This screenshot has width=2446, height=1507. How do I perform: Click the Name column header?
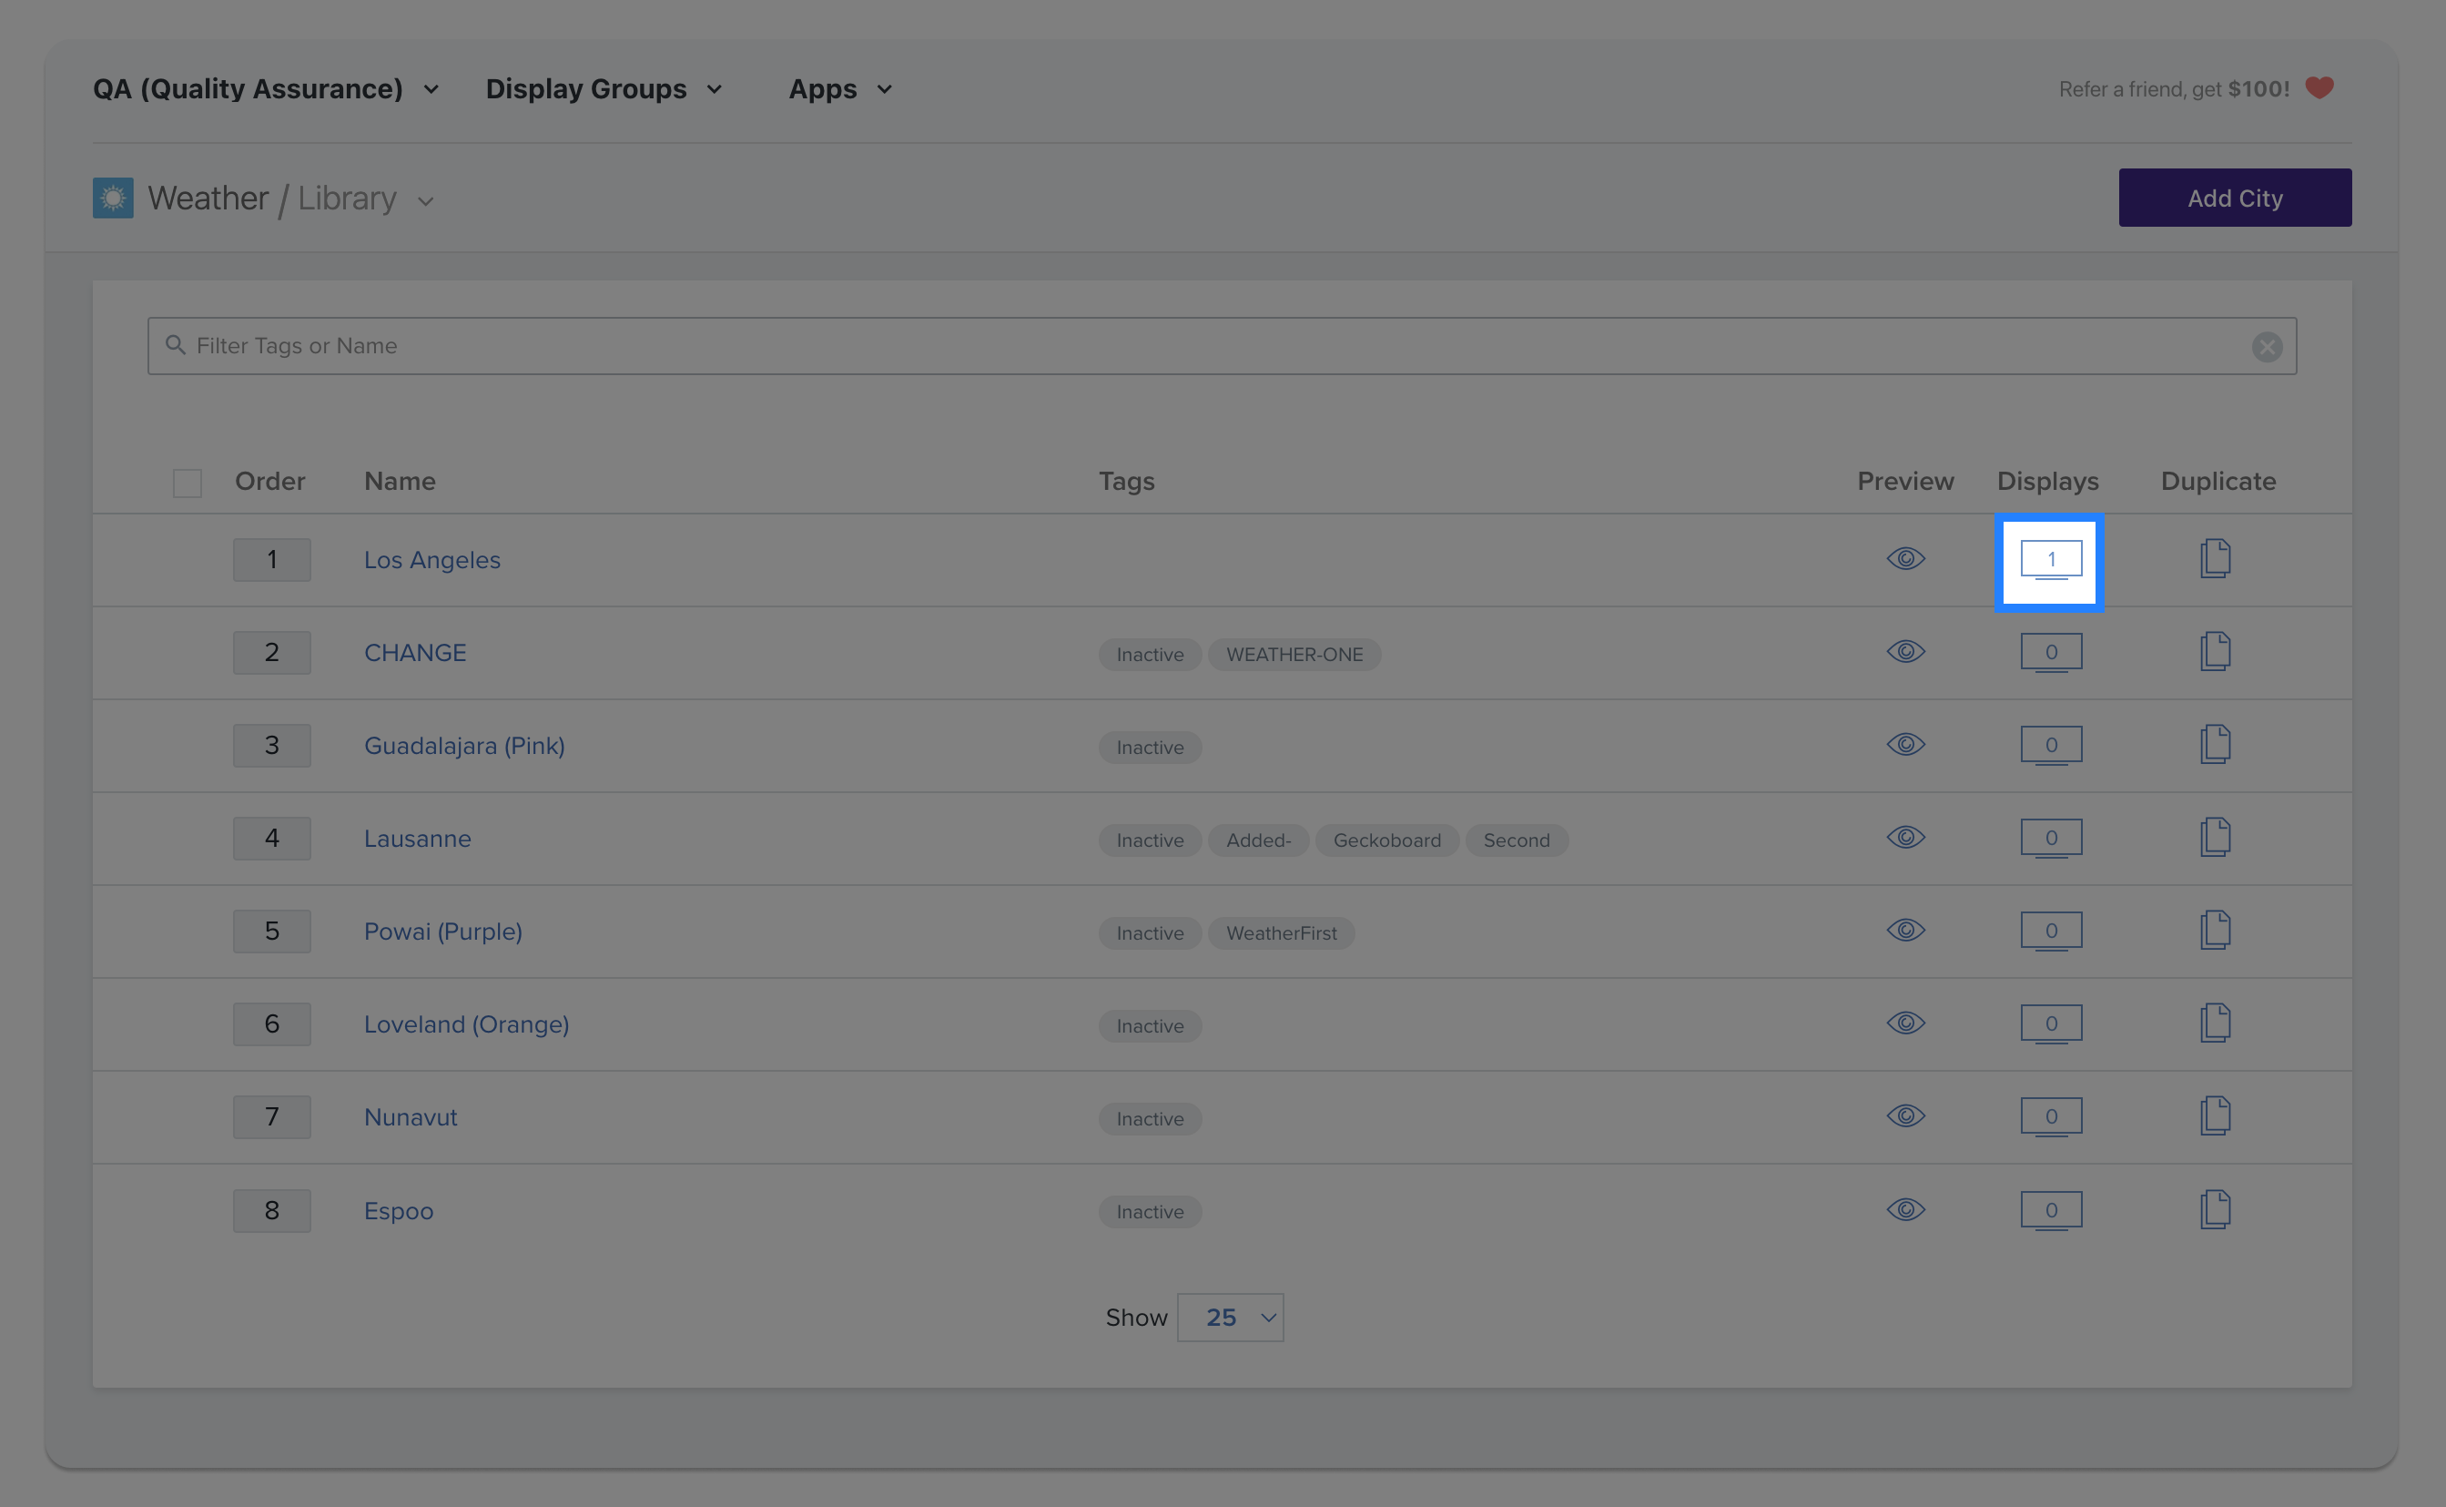(x=400, y=481)
